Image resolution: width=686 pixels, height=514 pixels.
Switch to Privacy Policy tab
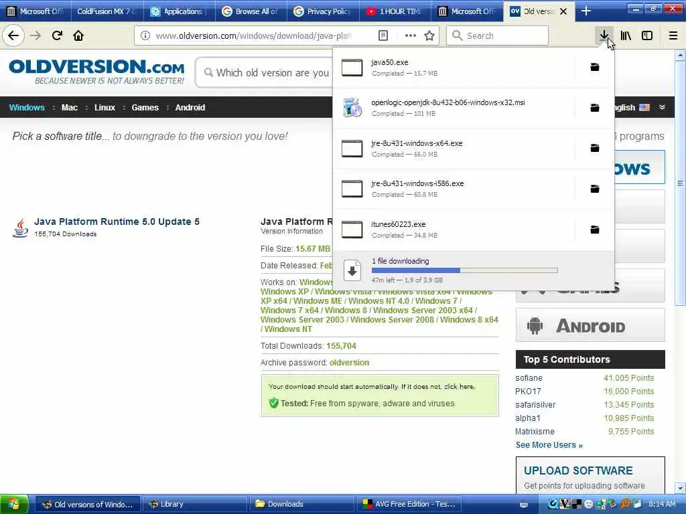coord(324,11)
